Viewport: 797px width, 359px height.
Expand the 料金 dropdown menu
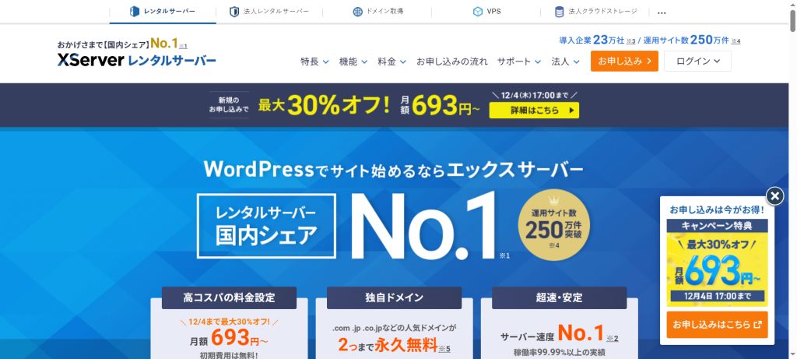[392, 62]
